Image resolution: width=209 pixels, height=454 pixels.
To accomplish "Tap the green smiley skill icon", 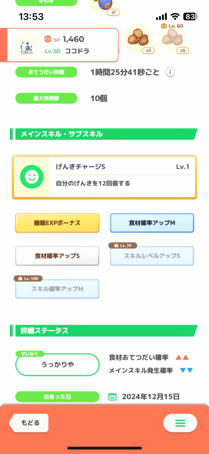I will [x=32, y=177].
